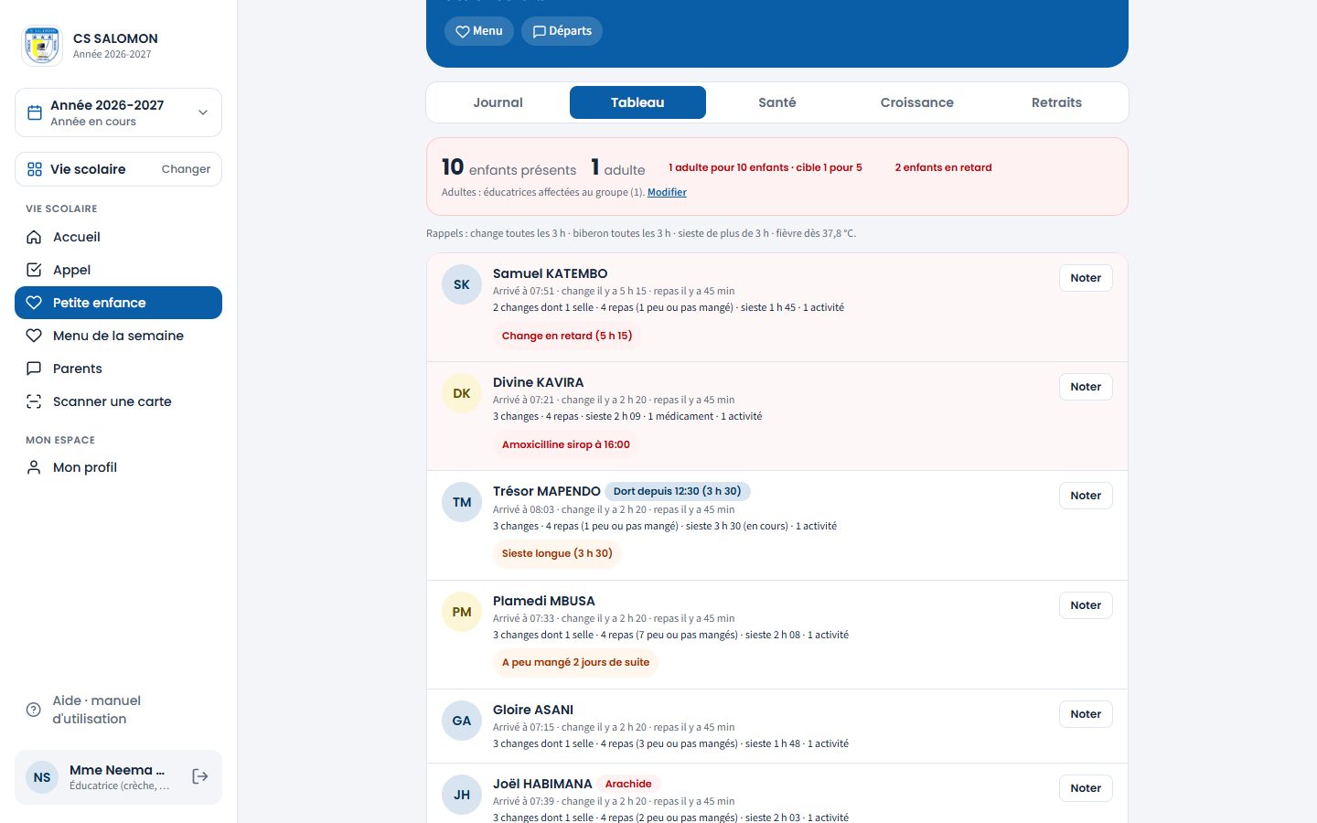Open Menu de la semaine

[x=118, y=336]
